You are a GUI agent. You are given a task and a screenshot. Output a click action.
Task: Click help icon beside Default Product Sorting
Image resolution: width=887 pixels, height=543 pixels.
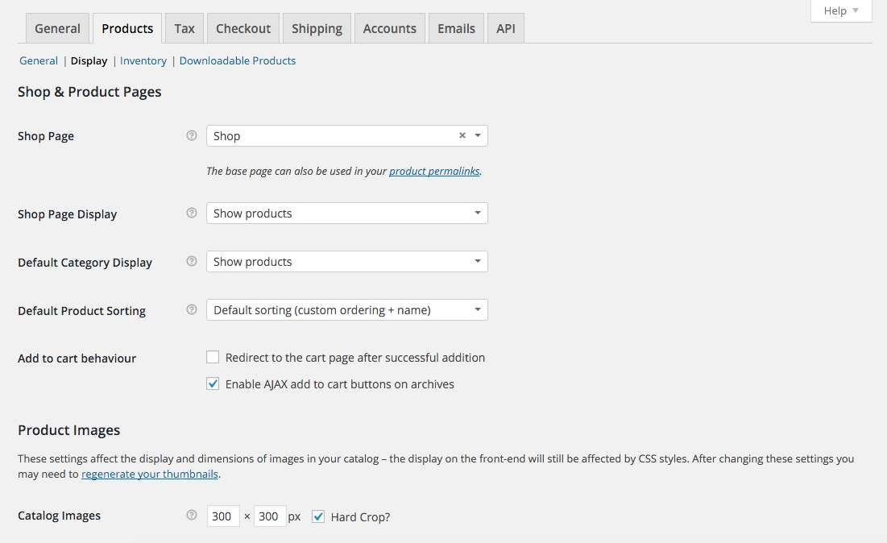pyautogui.click(x=192, y=310)
